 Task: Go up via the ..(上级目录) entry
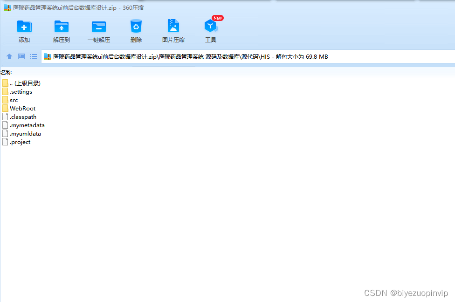(x=26, y=83)
